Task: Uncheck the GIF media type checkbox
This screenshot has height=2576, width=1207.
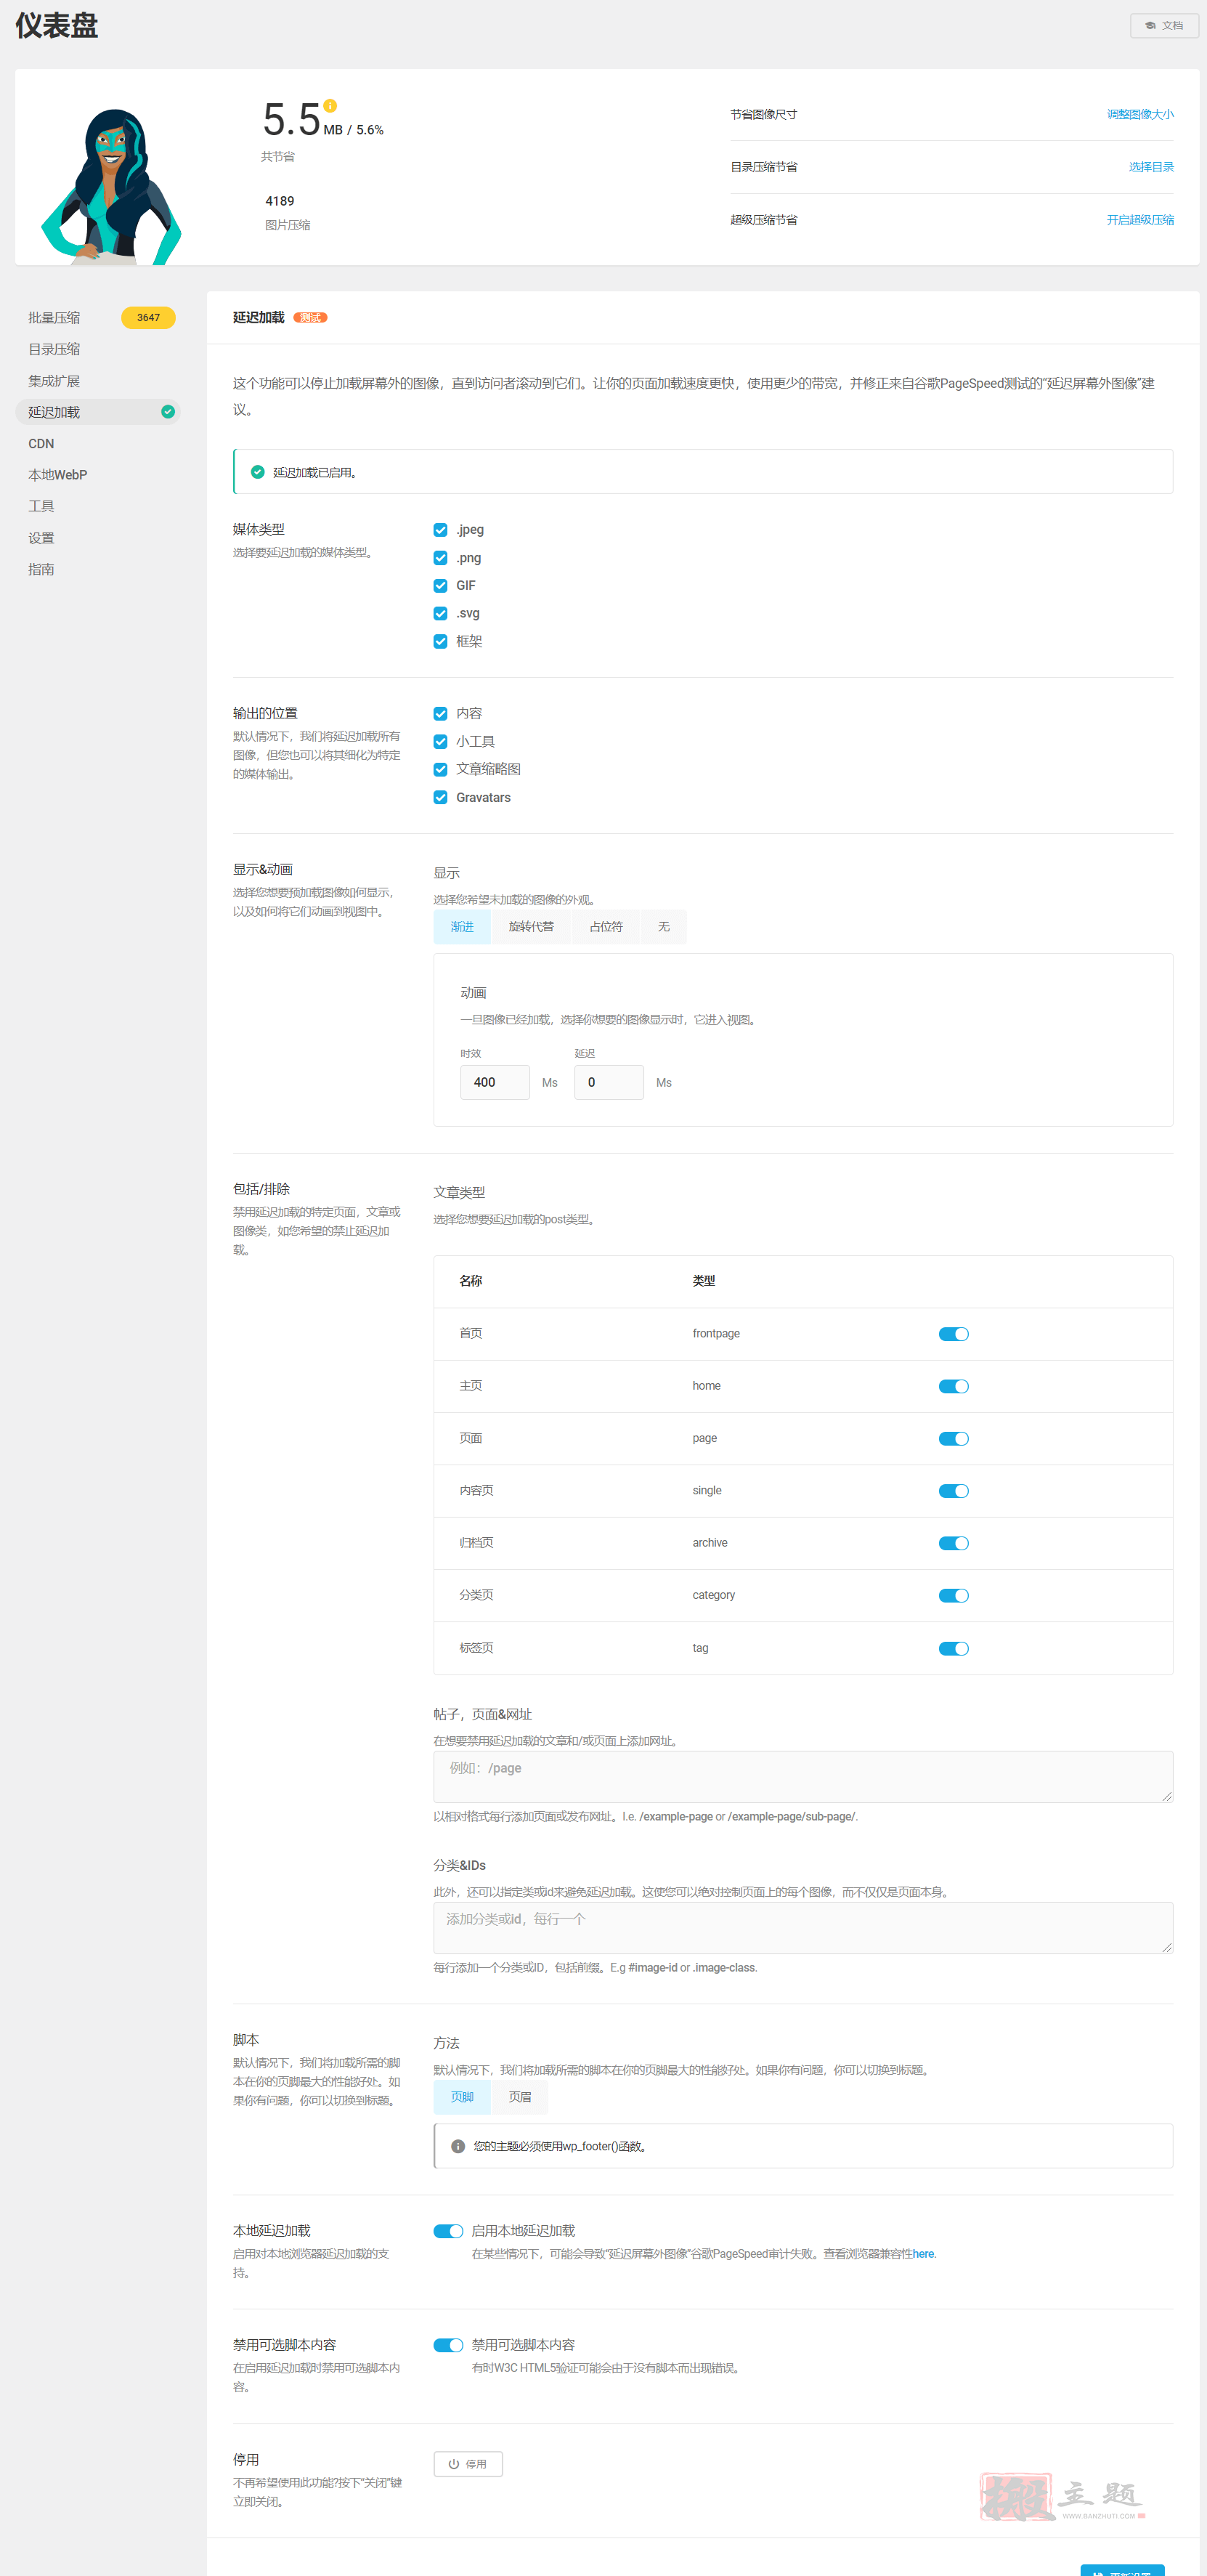Action: coord(440,586)
